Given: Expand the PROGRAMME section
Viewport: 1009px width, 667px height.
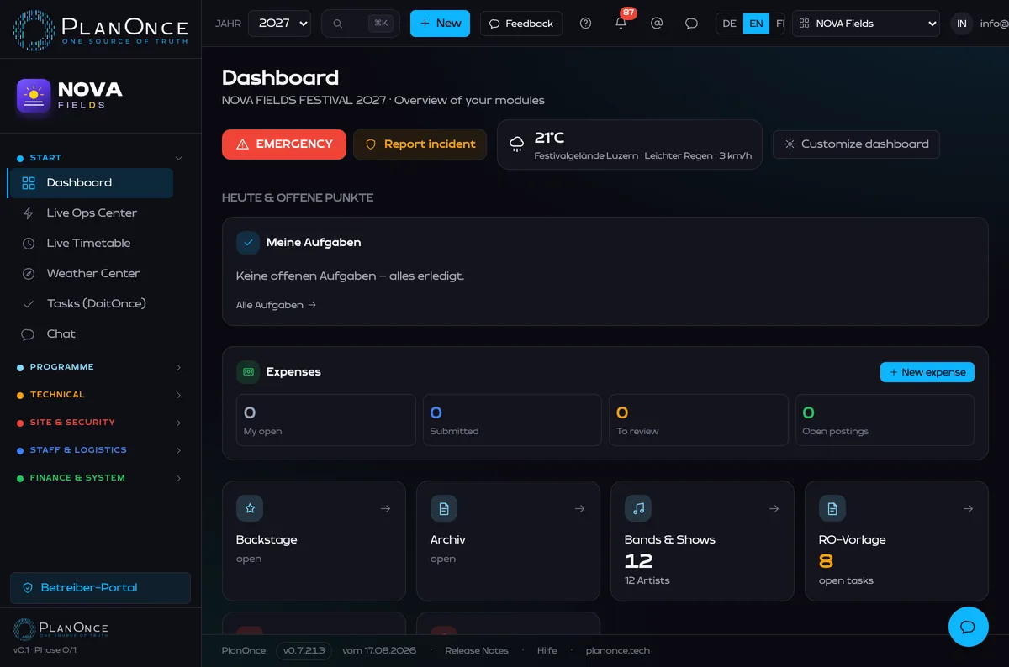Looking at the screenshot, I should pyautogui.click(x=100, y=367).
